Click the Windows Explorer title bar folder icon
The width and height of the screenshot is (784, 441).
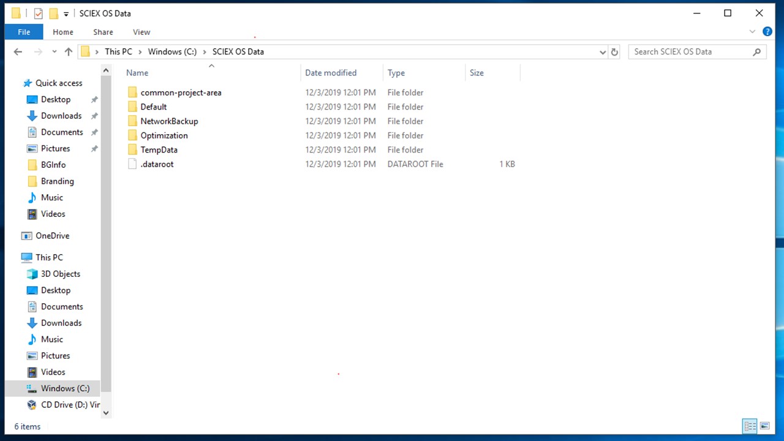(x=17, y=13)
